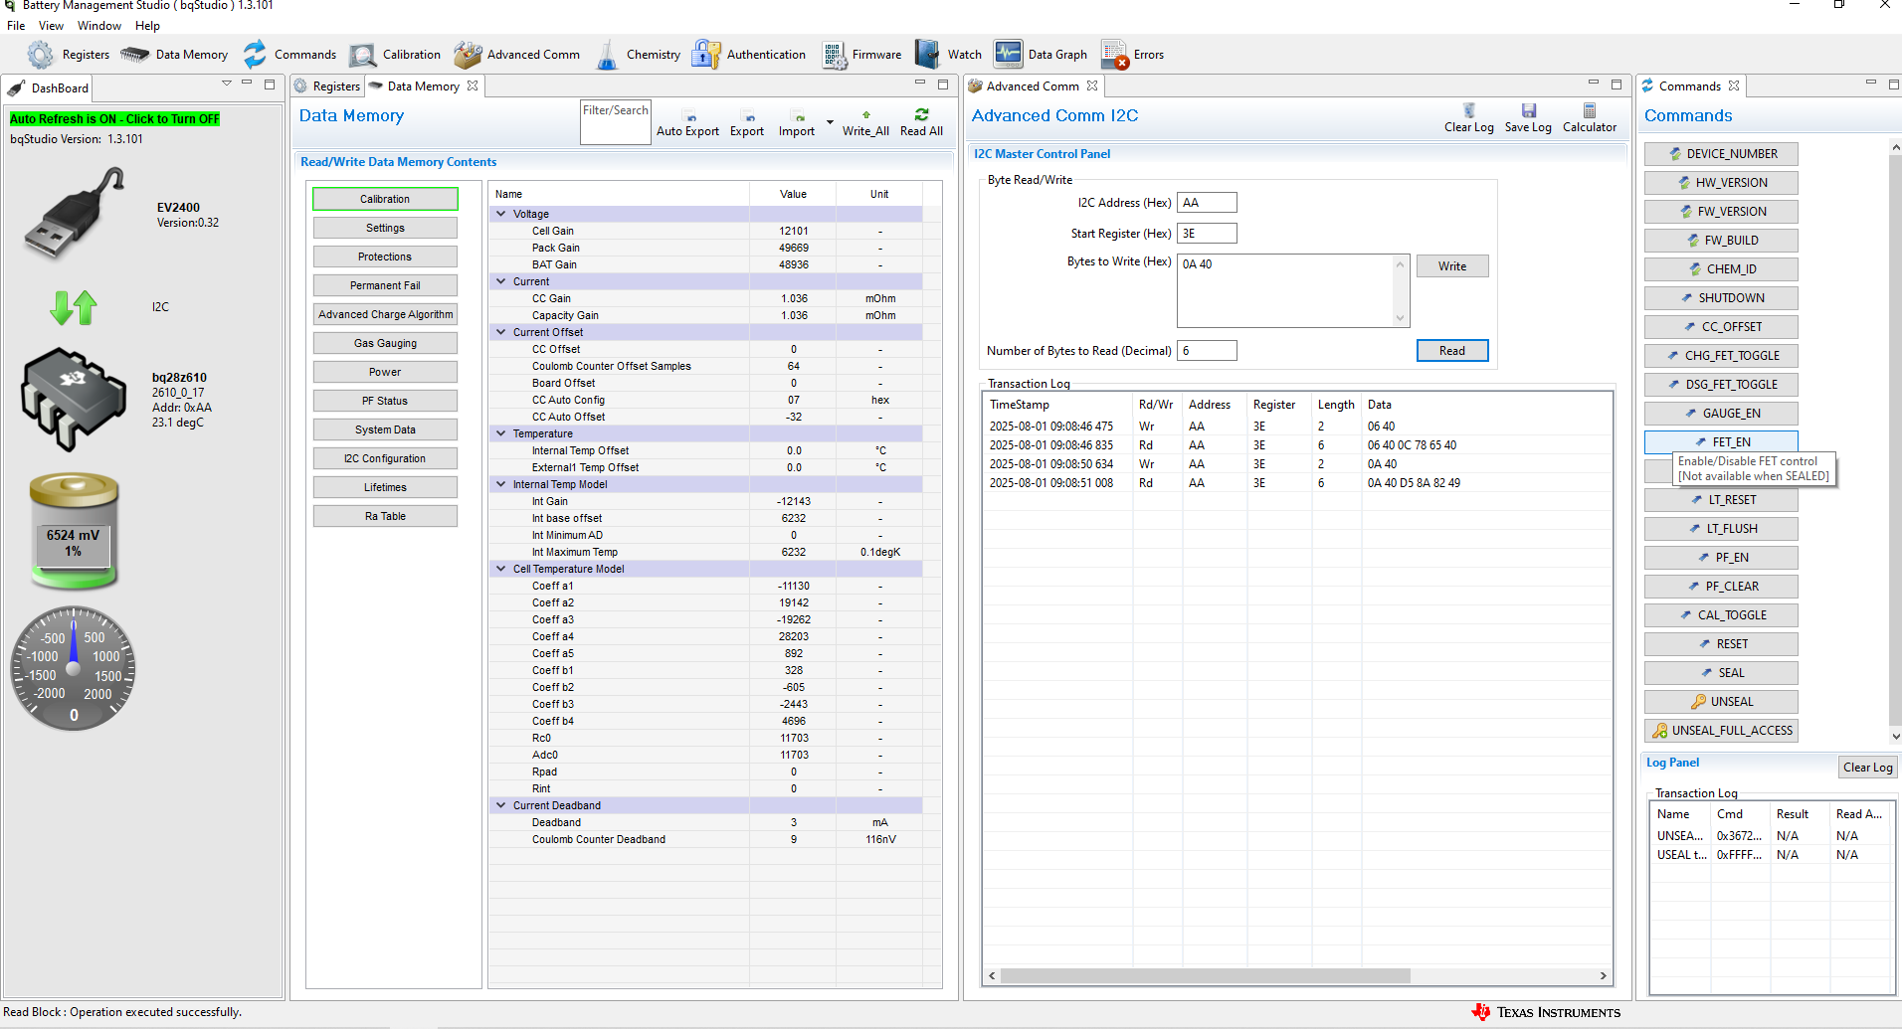Image resolution: width=1902 pixels, height=1029 pixels.
Task: Collapse the Voltage group
Action: [501, 214]
